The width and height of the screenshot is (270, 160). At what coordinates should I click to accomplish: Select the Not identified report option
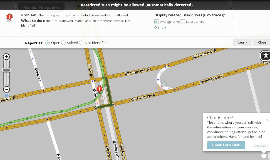point(81,43)
